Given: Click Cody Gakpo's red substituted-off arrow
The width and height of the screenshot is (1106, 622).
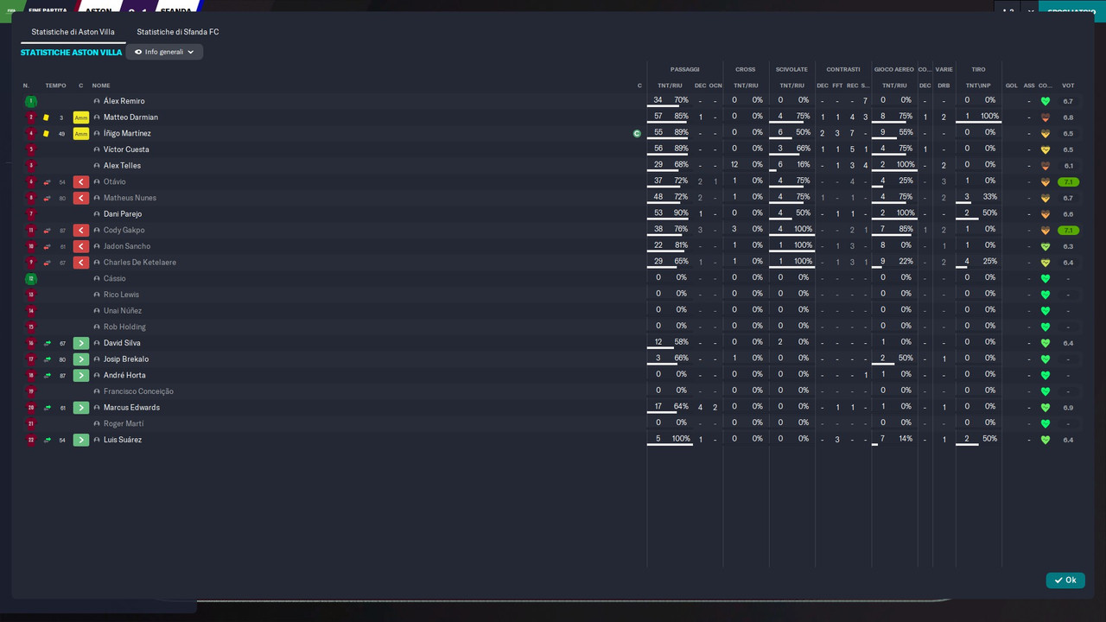Looking at the screenshot, I should (81, 231).
